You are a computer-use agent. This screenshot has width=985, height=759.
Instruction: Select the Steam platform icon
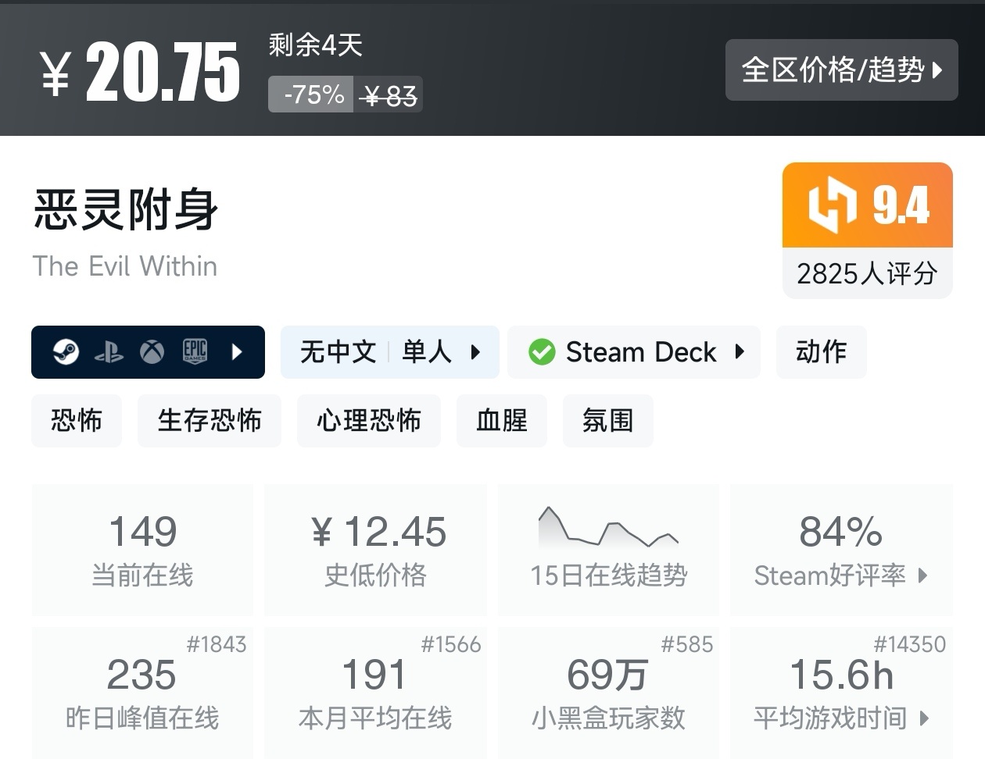[x=66, y=352]
